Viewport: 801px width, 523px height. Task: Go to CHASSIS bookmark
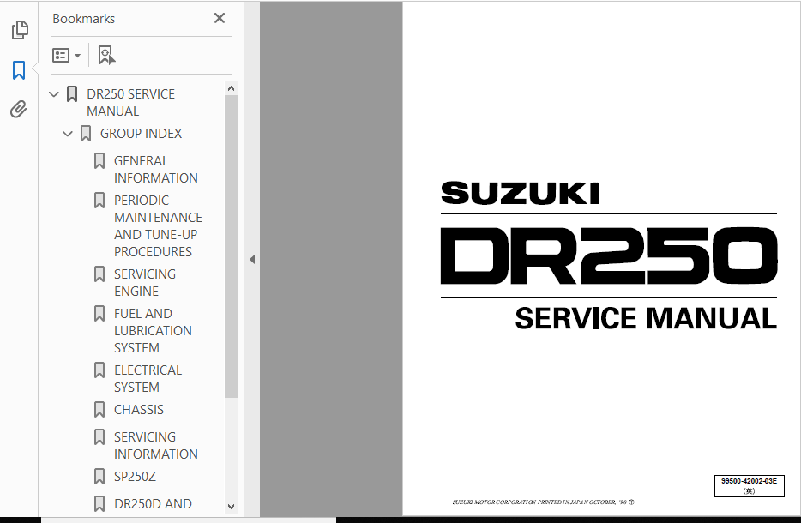click(x=139, y=410)
